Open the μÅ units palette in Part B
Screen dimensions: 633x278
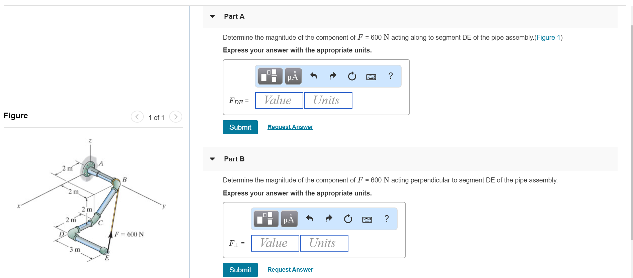click(x=289, y=219)
